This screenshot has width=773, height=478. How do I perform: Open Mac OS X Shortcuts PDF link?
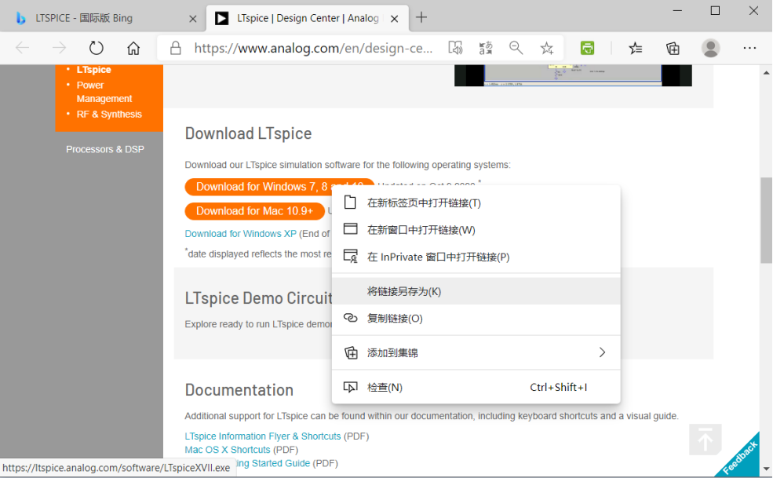click(x=228, y=450)
